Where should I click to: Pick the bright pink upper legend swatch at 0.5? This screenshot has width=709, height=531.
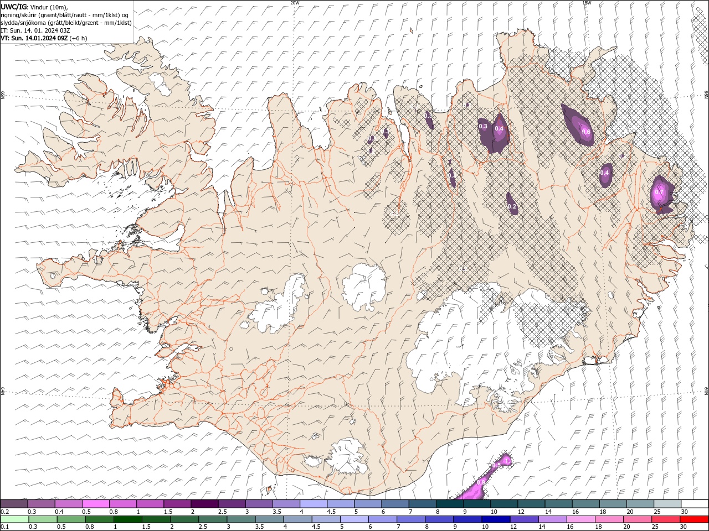pyautogui.click(x=96, y=504)
